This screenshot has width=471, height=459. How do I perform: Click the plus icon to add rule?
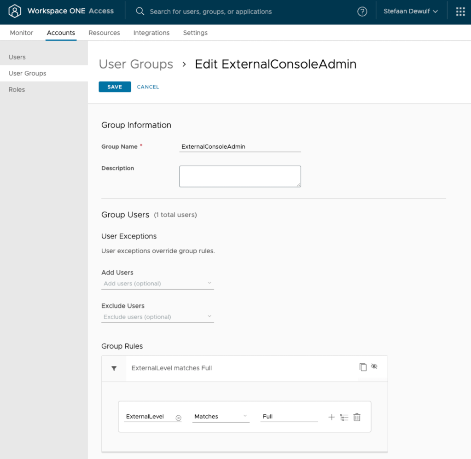331,417
